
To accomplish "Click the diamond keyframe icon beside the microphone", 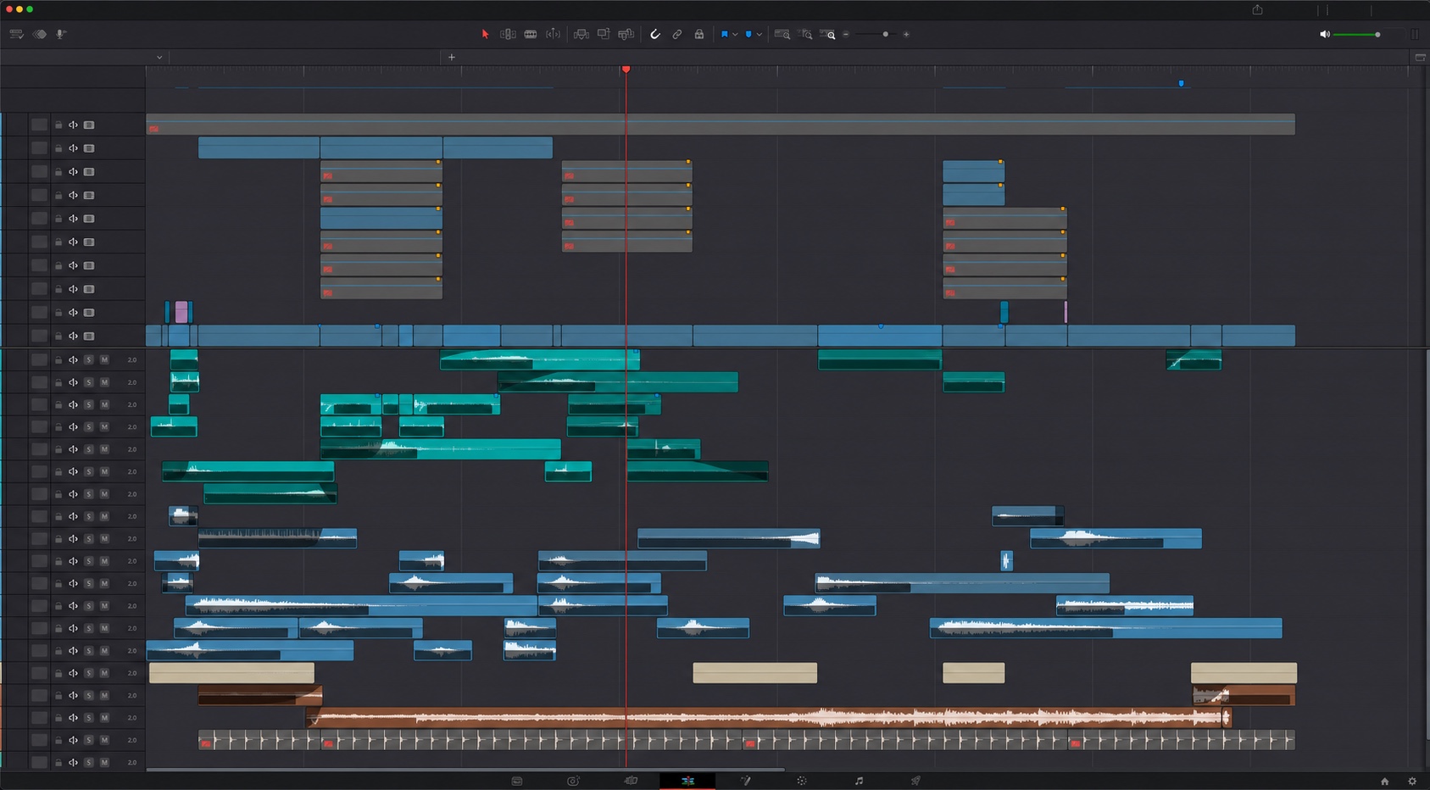I will tap(40, 34).
